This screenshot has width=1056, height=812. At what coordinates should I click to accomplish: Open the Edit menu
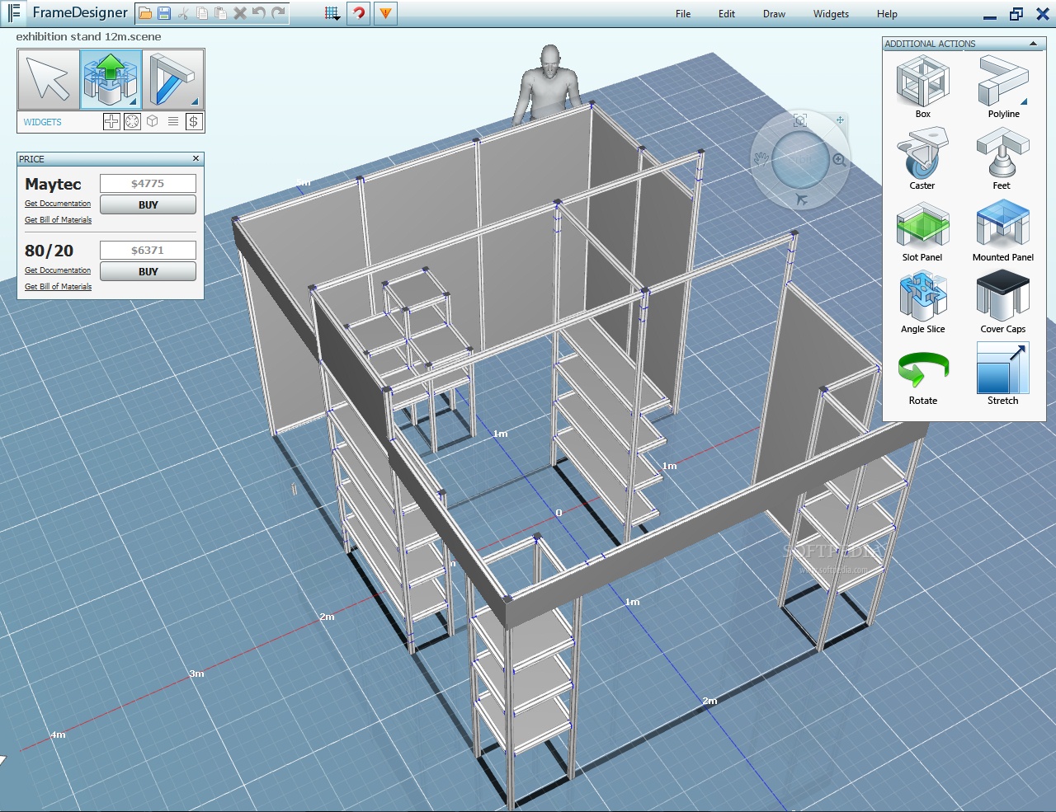(x=727, y=14)
